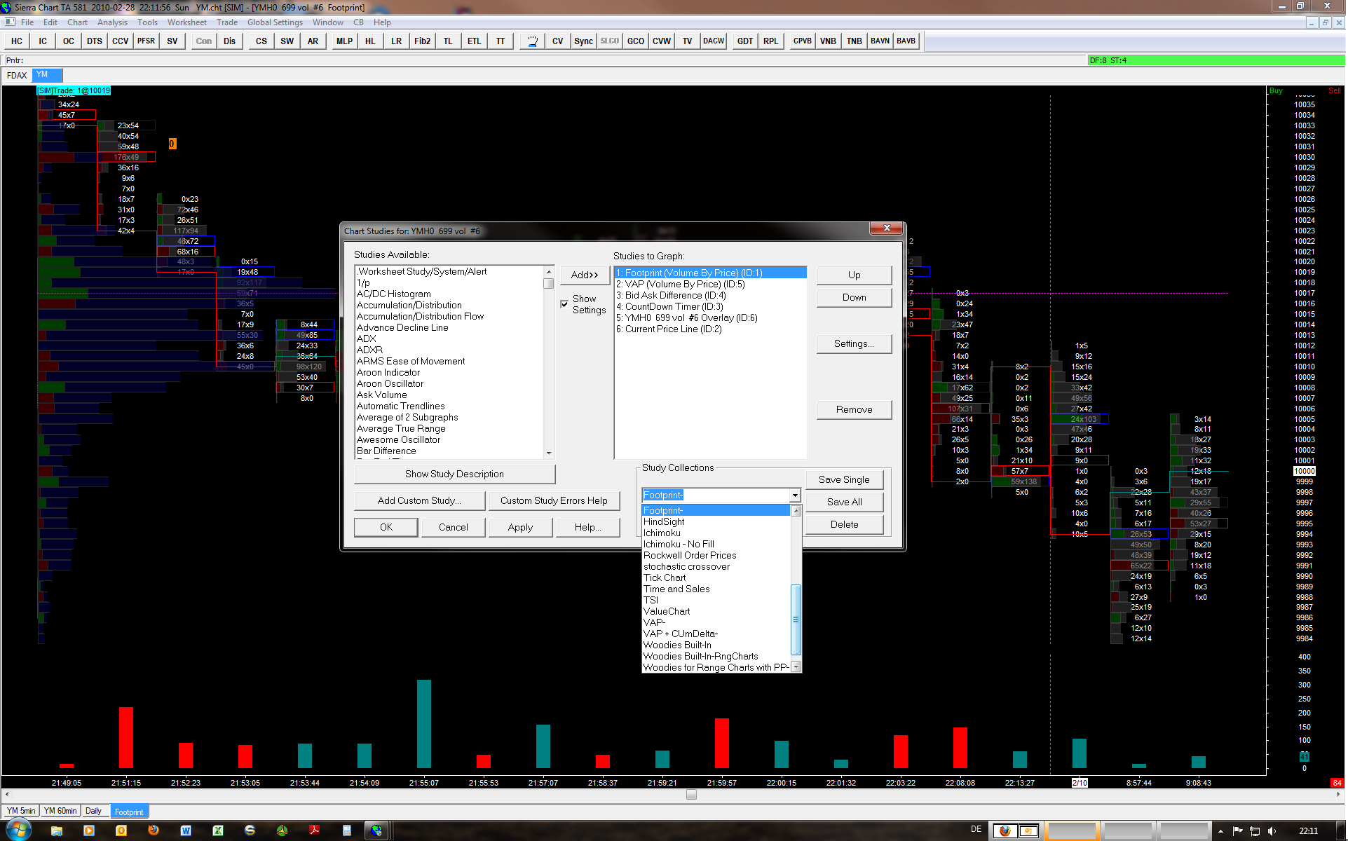Open the Chart menu

(77, 22)
